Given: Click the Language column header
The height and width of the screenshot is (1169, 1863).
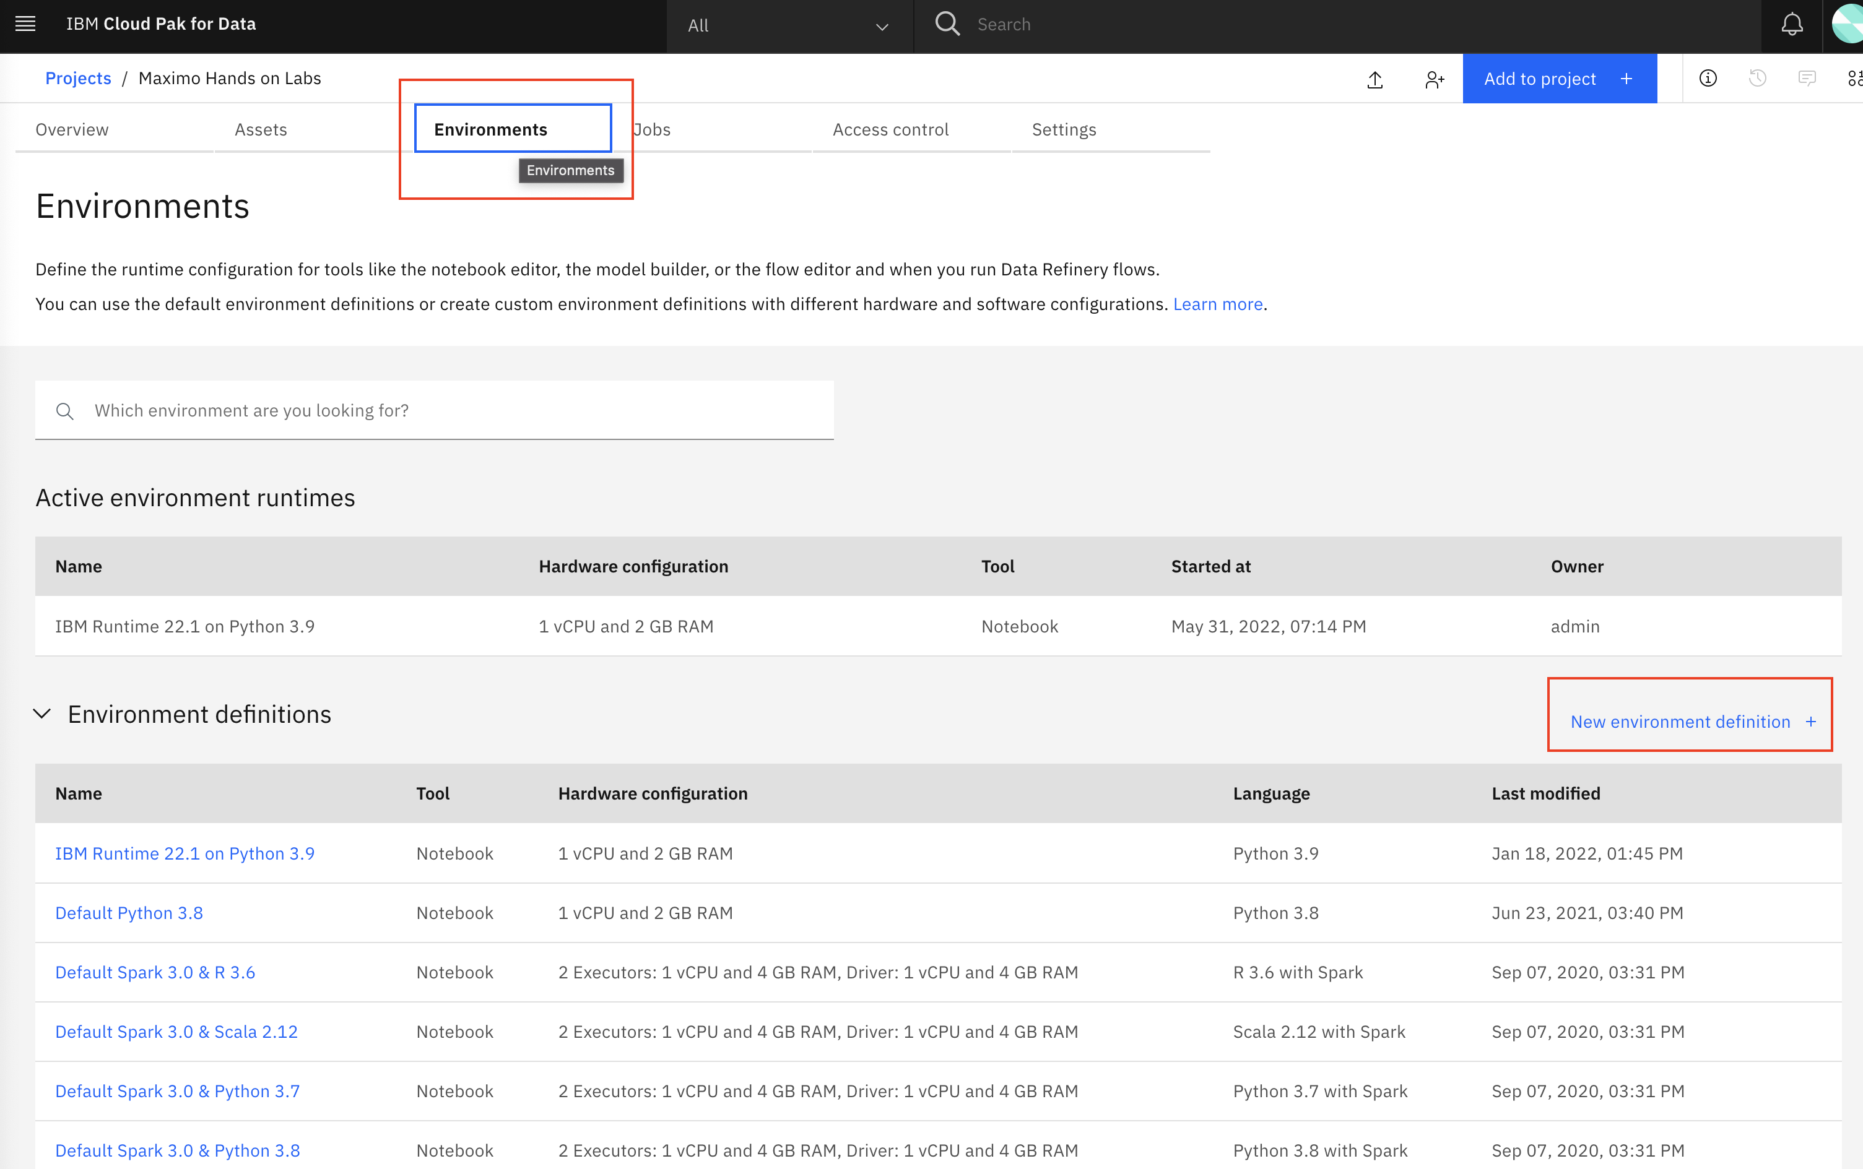Looking at the screenshot, I should (x=1271, y=794).
